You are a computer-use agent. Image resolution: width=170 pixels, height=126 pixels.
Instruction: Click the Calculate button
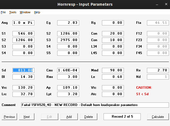(158, 117)
